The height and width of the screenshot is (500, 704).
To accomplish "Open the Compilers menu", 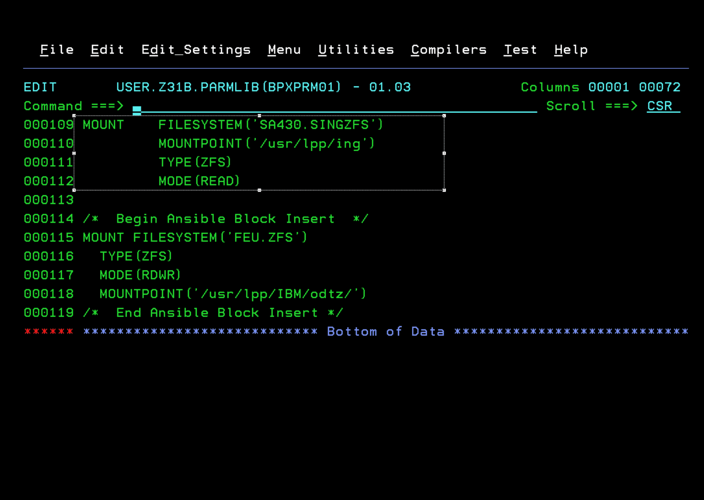I will coord(448,49).
